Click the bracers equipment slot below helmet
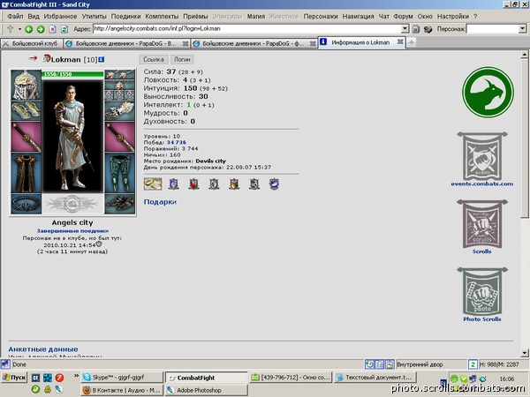The width and height of the screenshot is (530, 397). (x=26, y=111)
